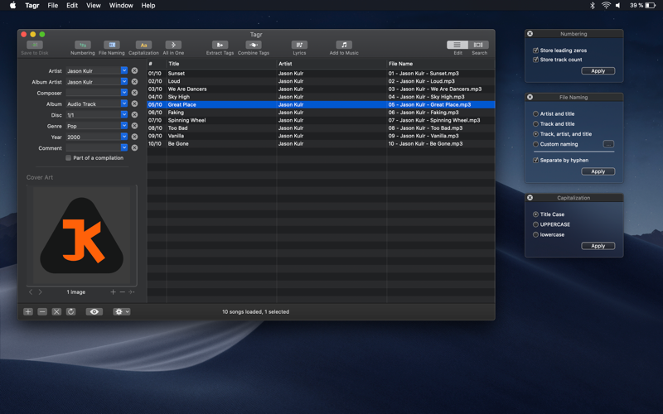Open the Window menu

point(121,6)
